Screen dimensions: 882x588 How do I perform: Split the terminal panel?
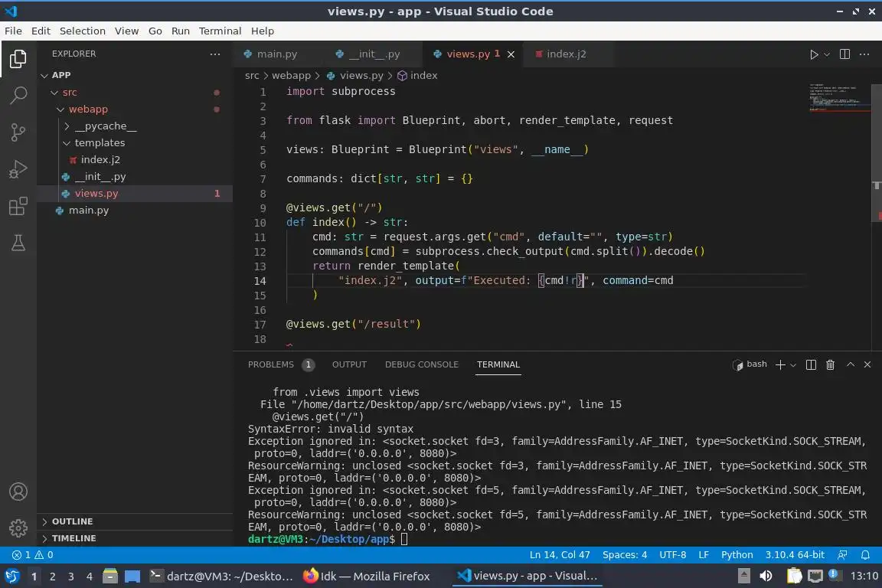tap(811, 364)
